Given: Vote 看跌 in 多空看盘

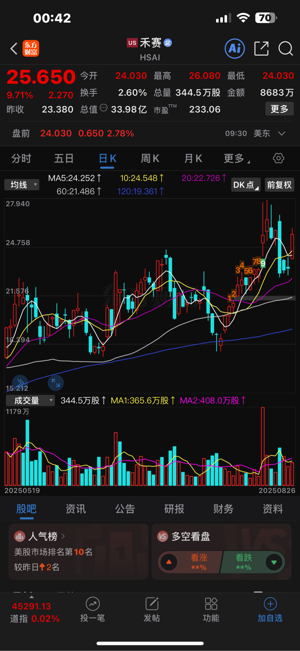Looking at the screenshot, I should coord(244,562).
